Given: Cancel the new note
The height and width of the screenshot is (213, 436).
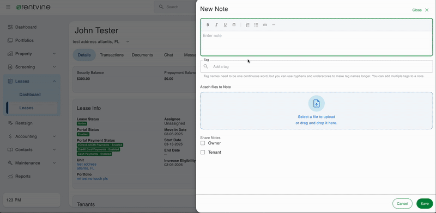Looking at the screenshot, I should pos(402,204).
